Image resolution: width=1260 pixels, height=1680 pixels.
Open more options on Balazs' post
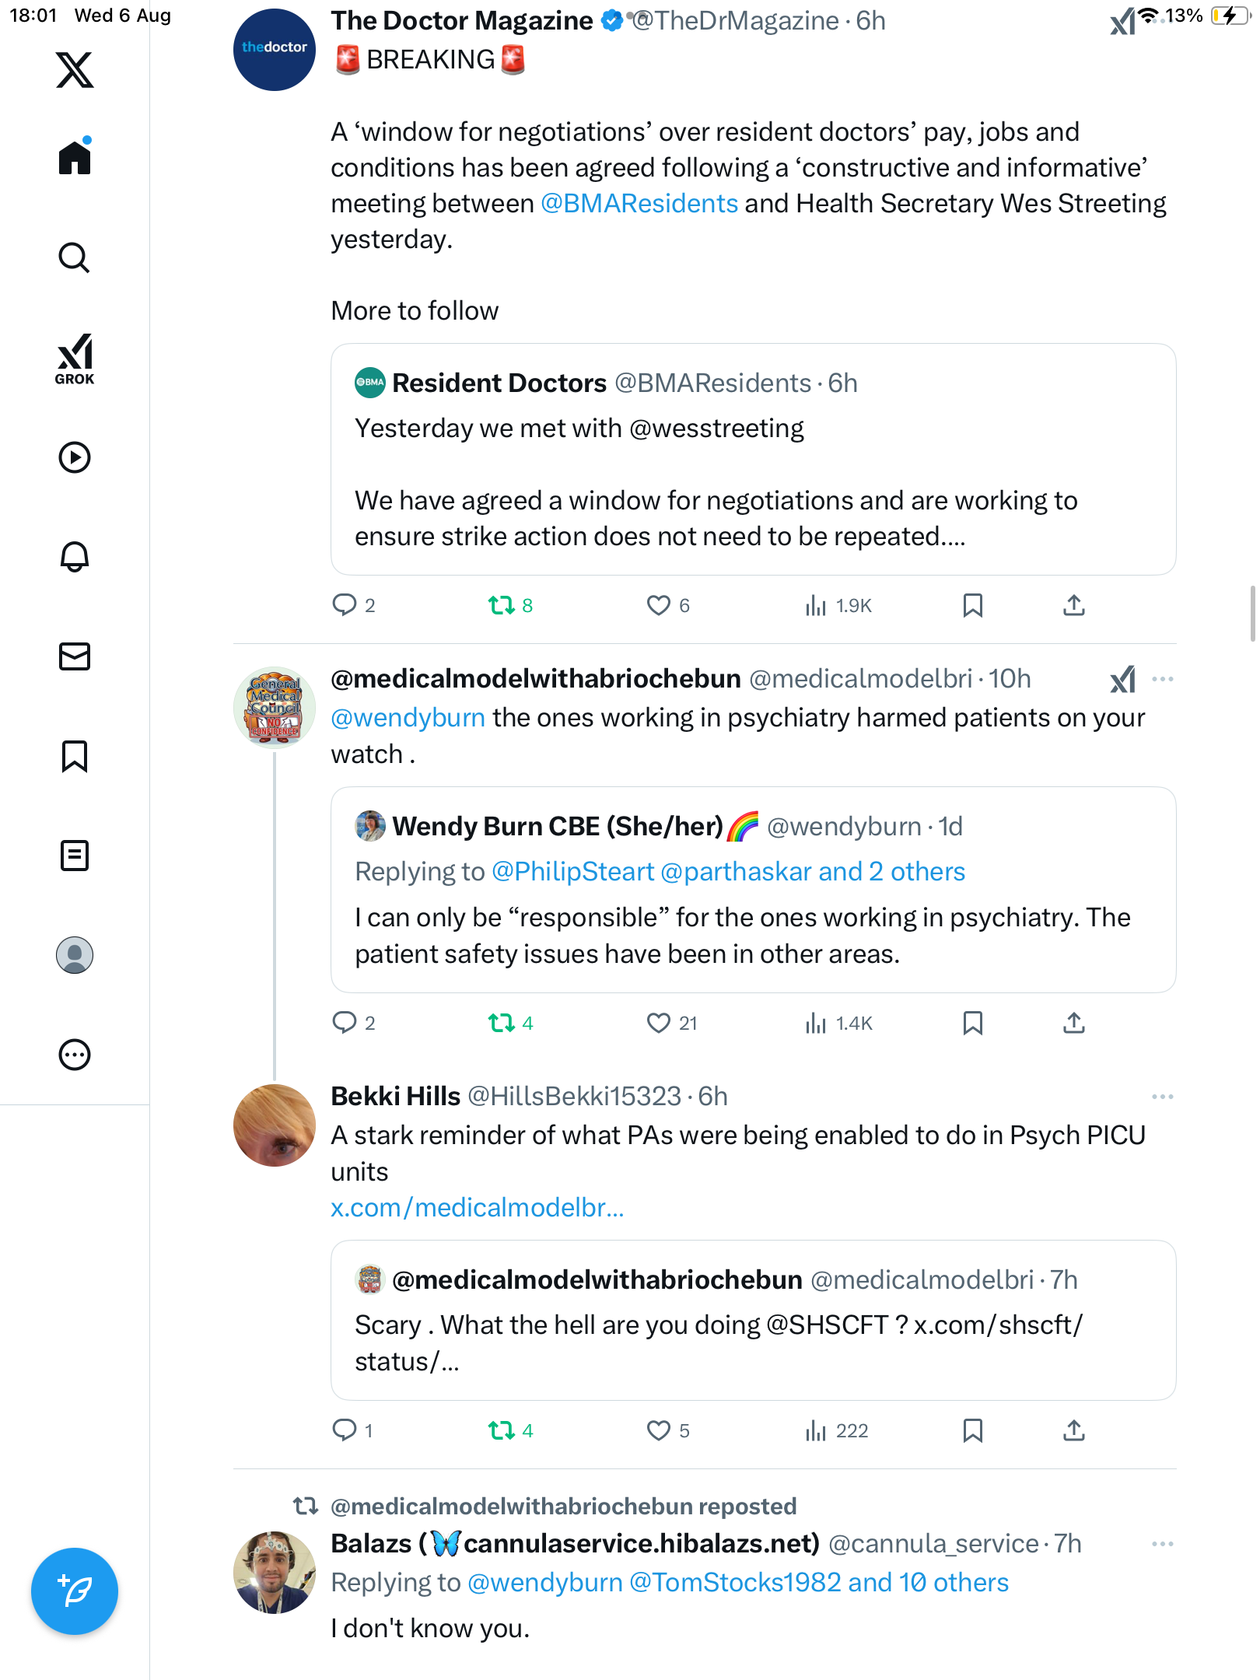click(x=1162, y=1544)
